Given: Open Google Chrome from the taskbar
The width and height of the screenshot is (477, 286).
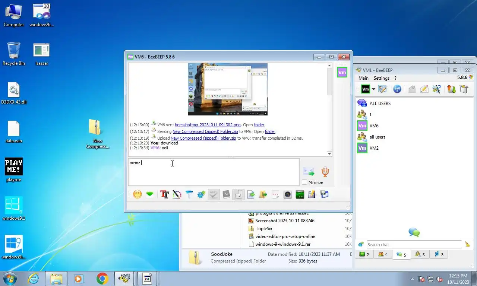Looking at the screenshot, I should [102, 279].
